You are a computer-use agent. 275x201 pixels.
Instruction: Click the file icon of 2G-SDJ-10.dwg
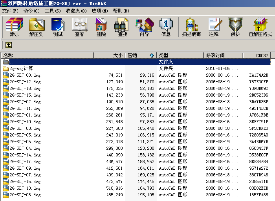6,122
